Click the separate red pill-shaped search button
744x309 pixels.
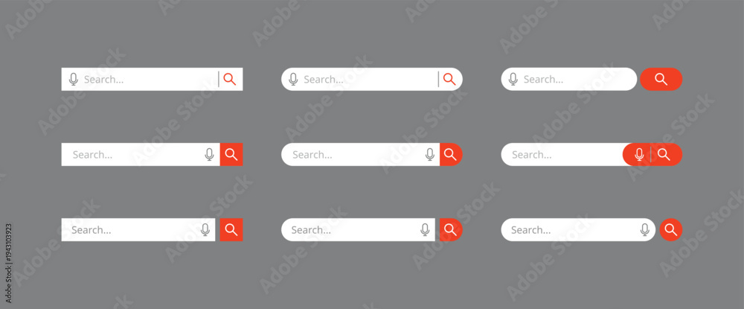(x=661, y=79)
